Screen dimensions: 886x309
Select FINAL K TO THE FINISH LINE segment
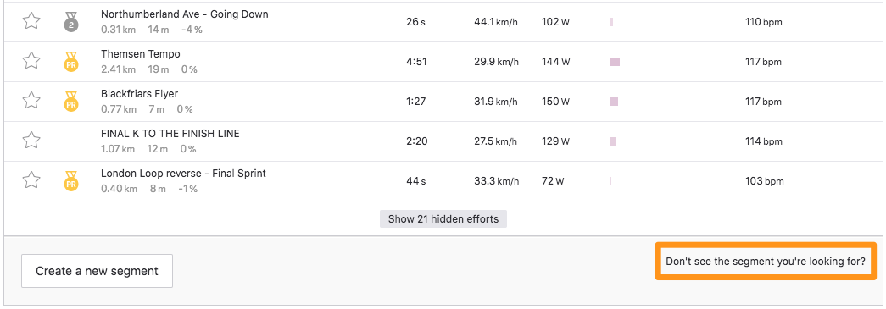pos(170,134)
